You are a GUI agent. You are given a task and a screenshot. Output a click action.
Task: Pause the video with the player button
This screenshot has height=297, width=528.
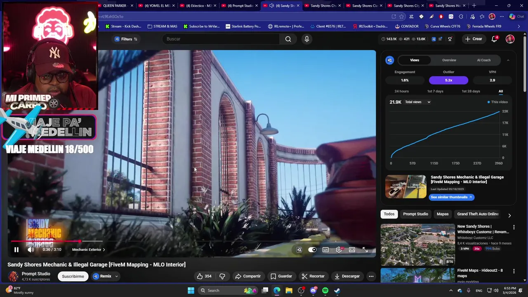point(16,250)
